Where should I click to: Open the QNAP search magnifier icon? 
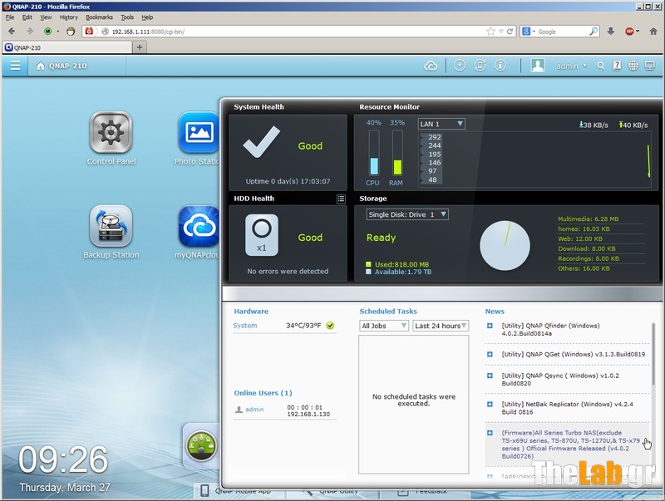[x=600, y=66]
